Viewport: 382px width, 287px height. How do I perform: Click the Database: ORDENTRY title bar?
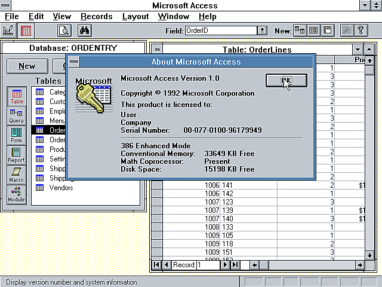pyautogui.click(x=73, y=48)
